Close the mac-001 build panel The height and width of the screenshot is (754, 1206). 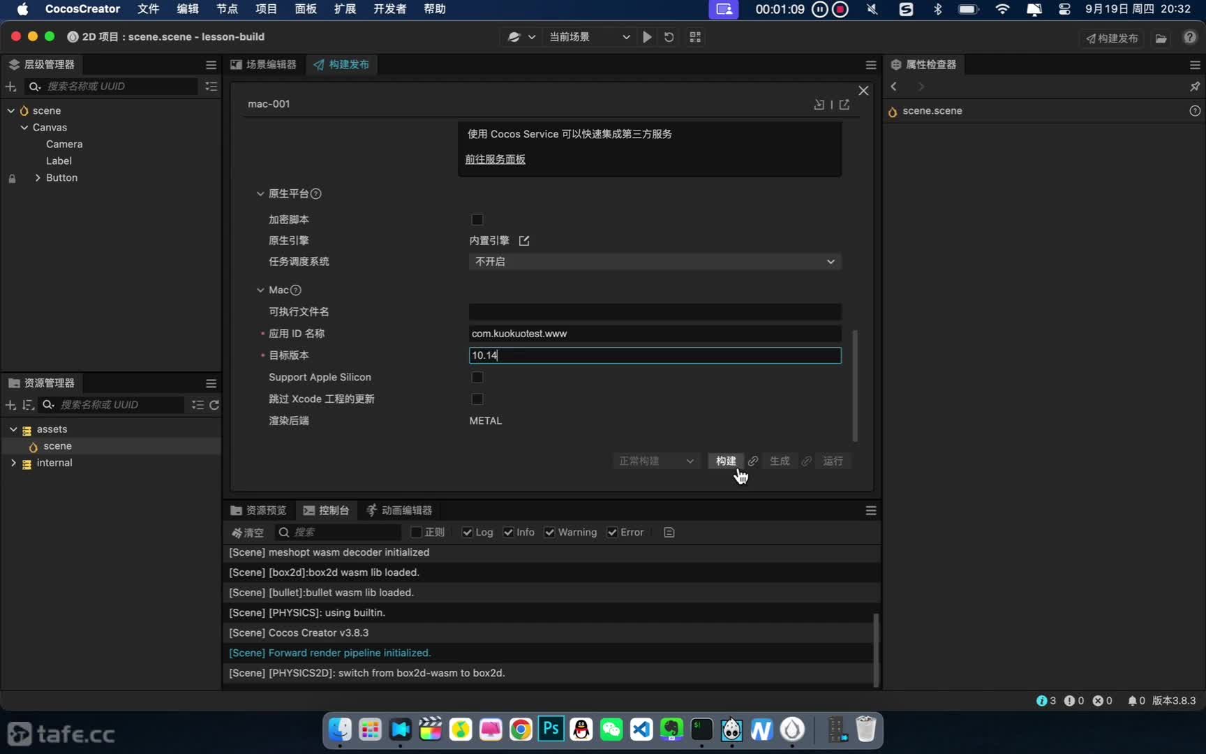tap(863, 91)
